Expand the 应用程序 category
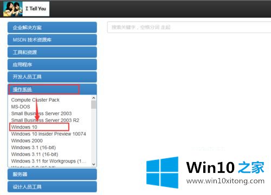271x195 pixels. (x=52, y=64)
